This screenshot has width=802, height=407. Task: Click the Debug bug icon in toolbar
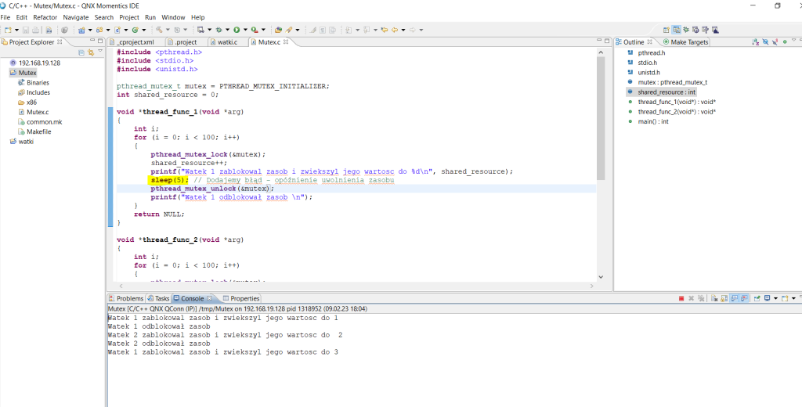click(x=218, y=30)
